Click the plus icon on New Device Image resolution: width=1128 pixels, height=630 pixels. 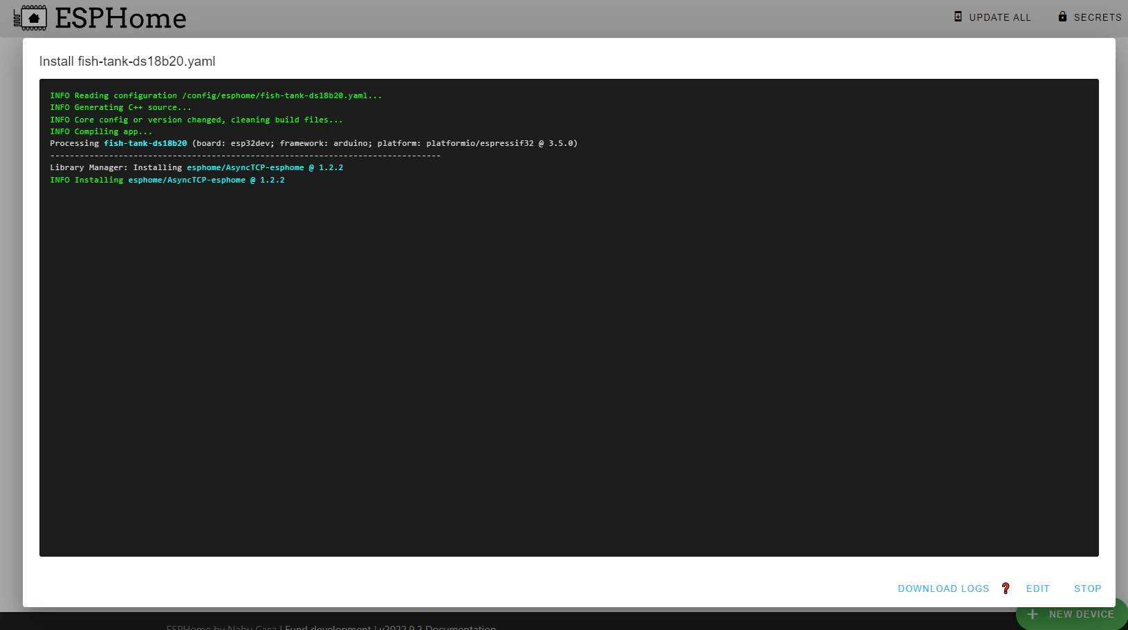tap(1032, 614)
